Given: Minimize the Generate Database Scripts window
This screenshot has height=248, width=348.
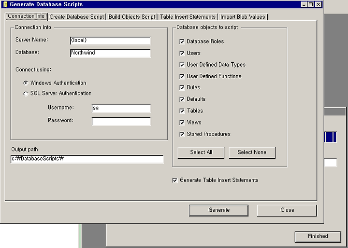Looking at the screenshot, I should tap(304, 4).
